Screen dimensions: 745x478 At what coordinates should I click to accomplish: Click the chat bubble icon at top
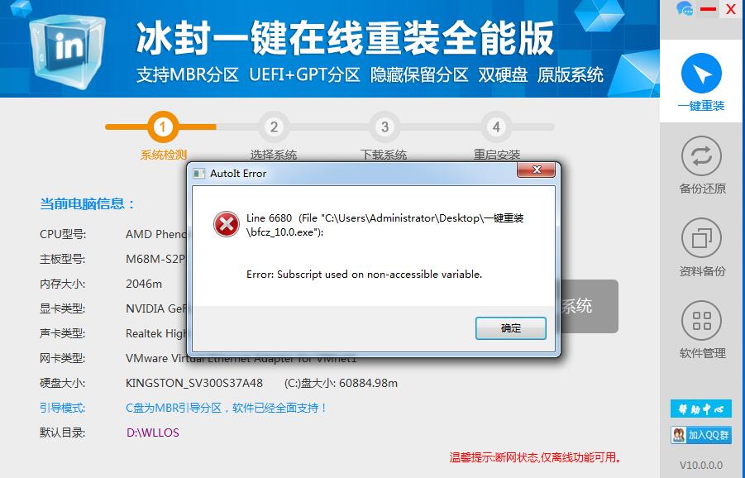(685, 8)
